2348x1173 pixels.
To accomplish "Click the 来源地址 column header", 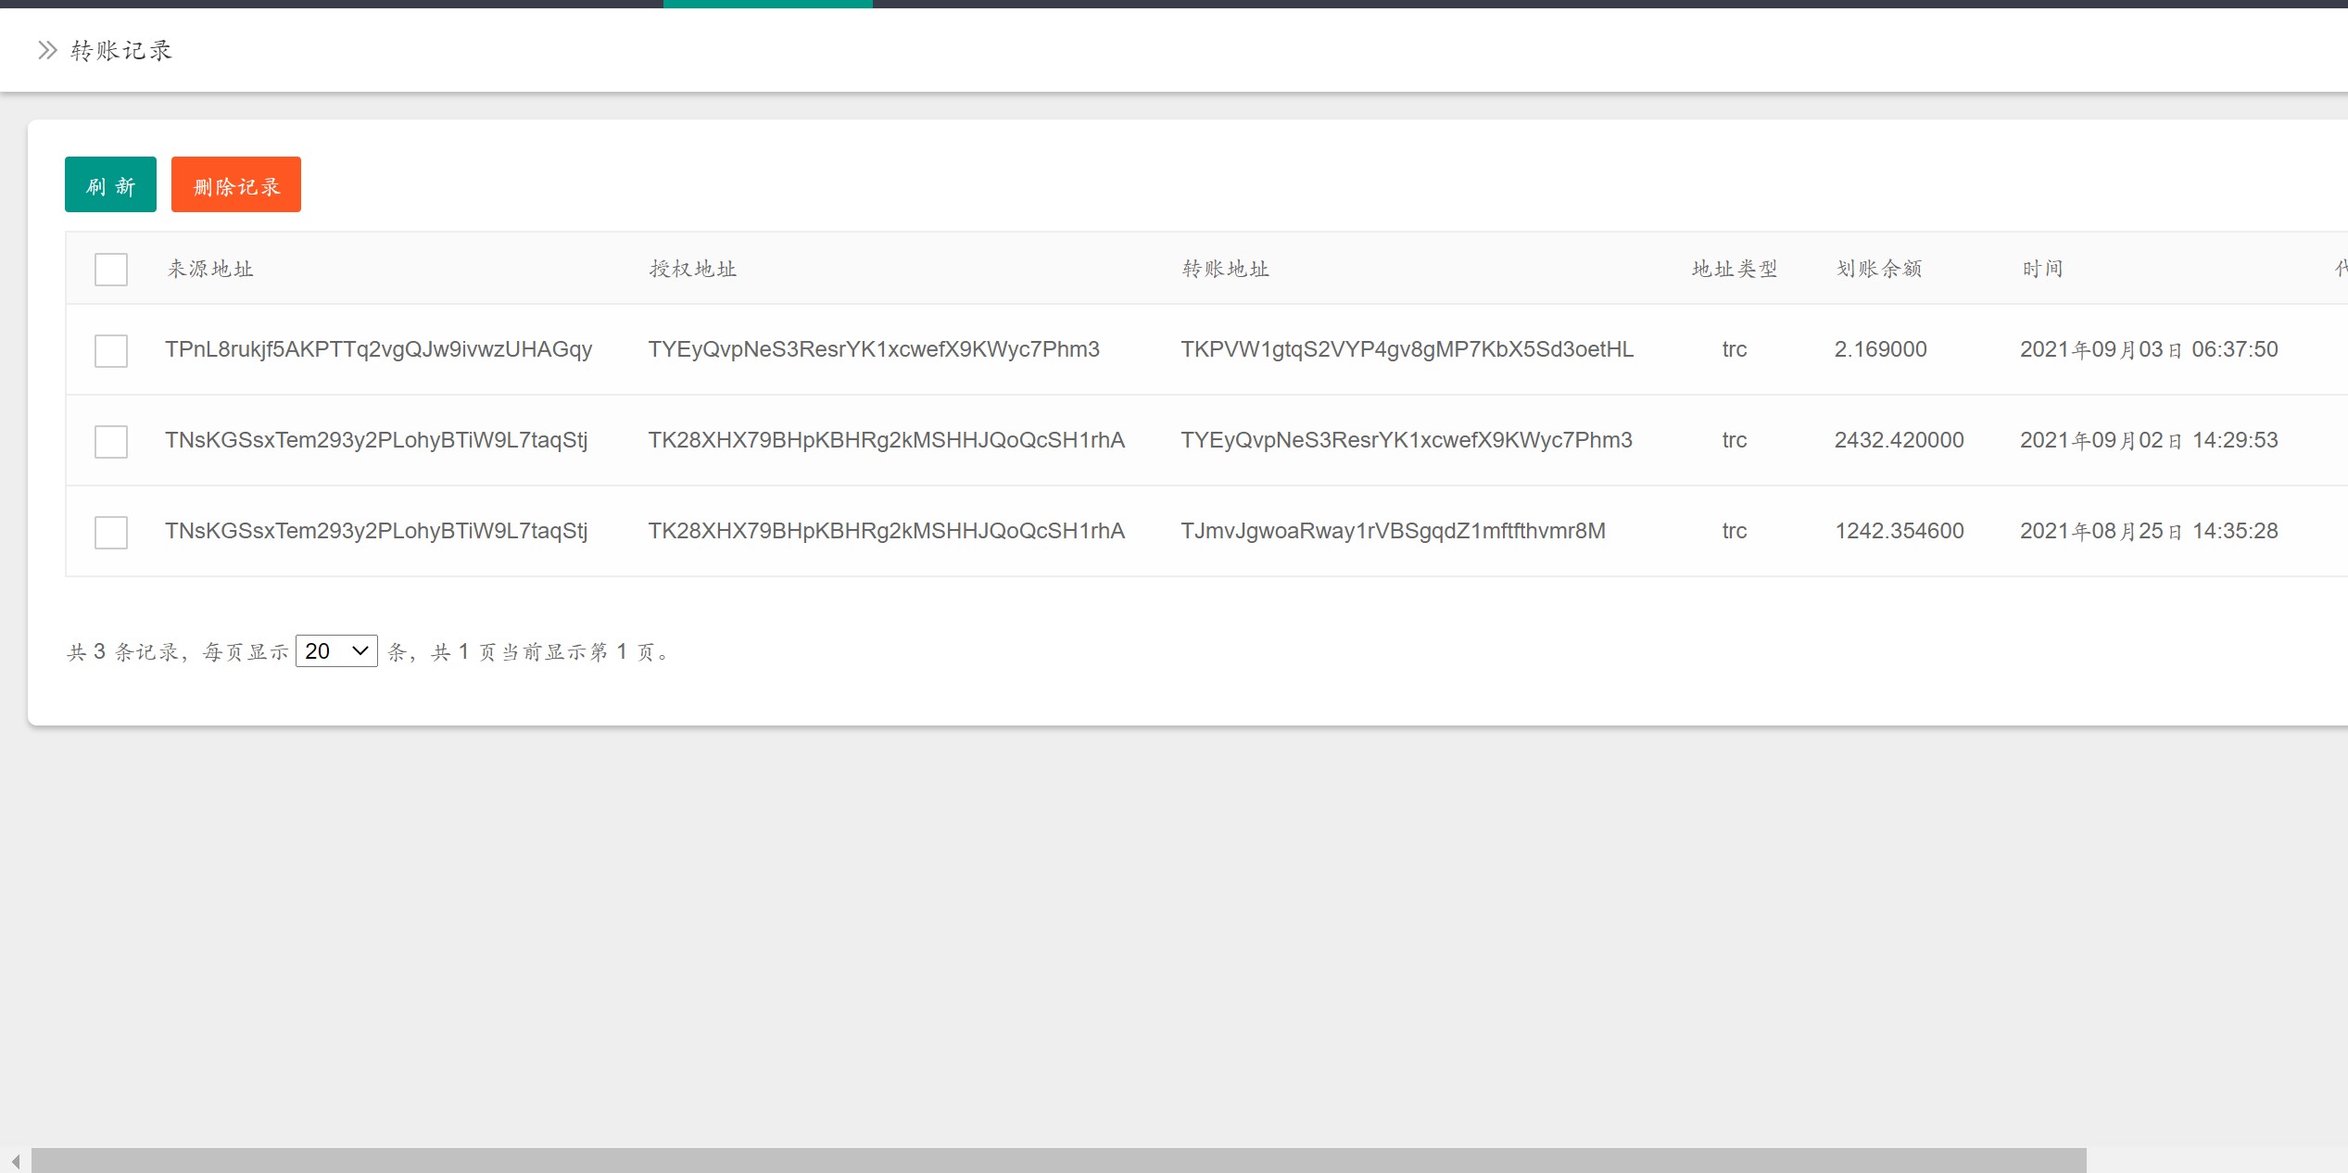I will [x=210, y=270].
